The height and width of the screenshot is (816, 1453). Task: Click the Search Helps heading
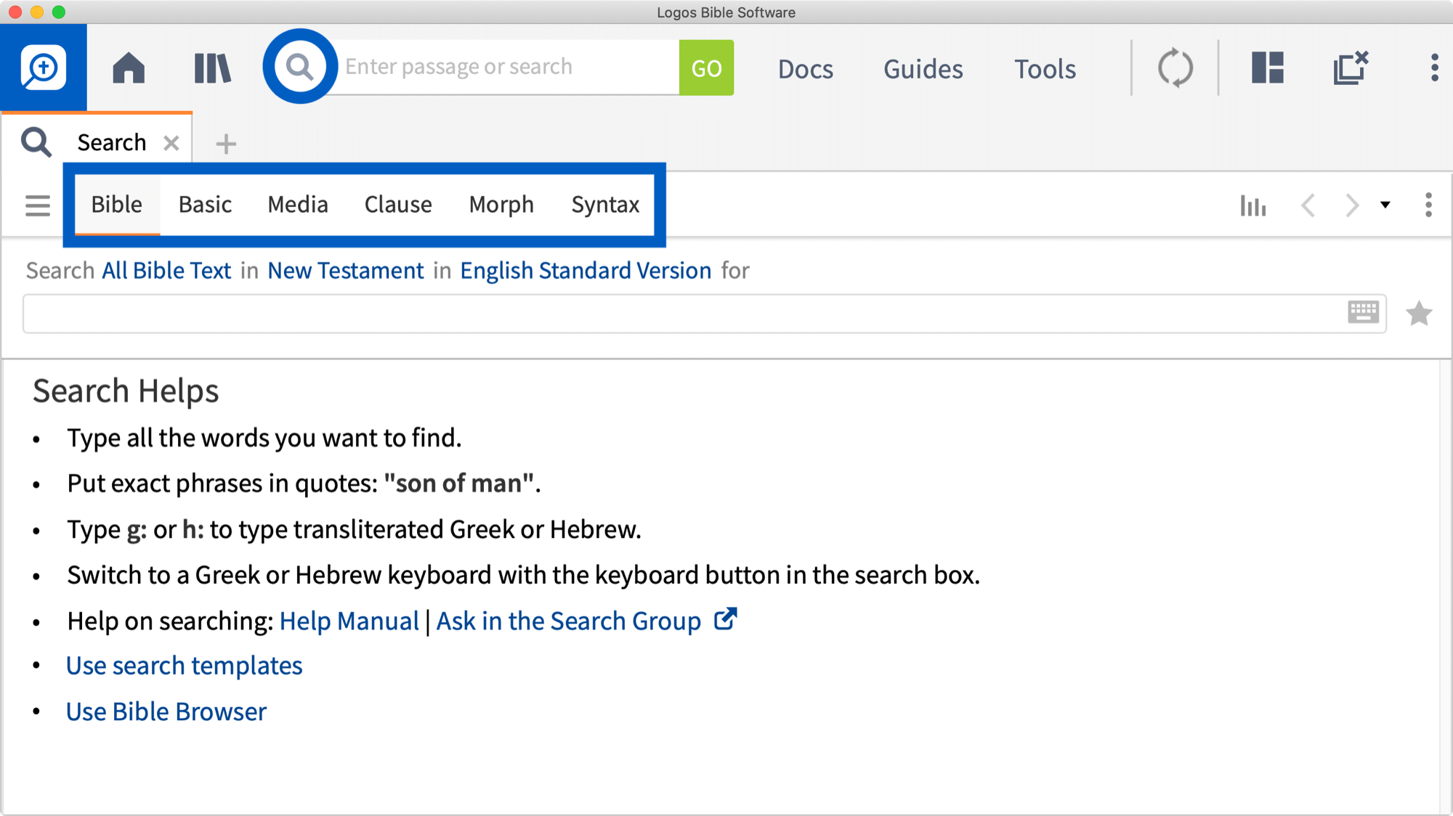[126, 391]
